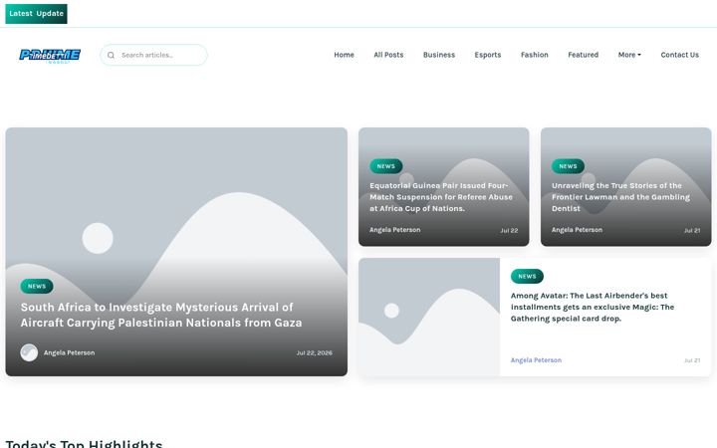Open author Angela Peterson on Avatar card
This screenshot has height=448, width=717.
536,360
